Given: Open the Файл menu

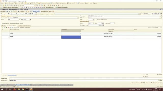Looking at the screenshot, I should tap(3, 3).
